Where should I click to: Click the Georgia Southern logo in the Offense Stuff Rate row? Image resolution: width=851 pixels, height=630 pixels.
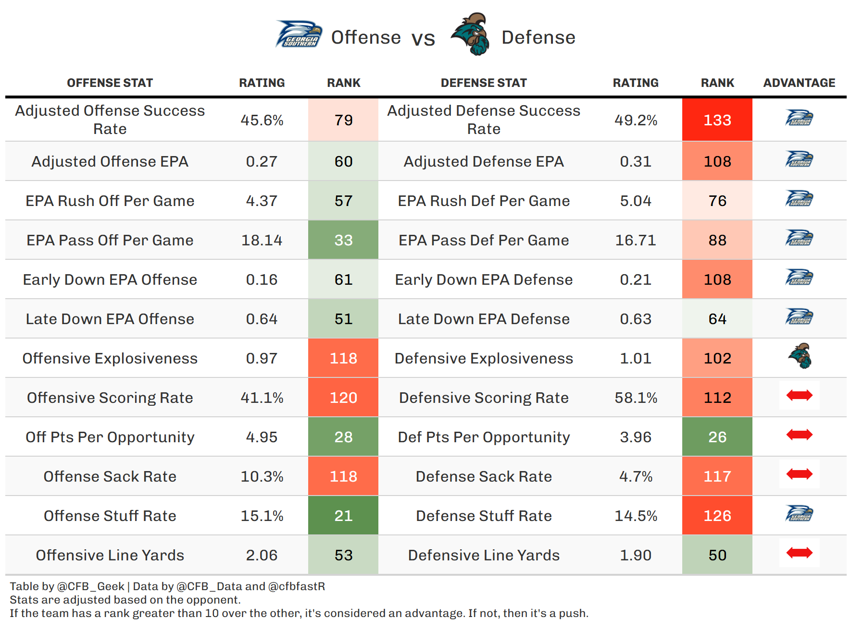(799, 514)
